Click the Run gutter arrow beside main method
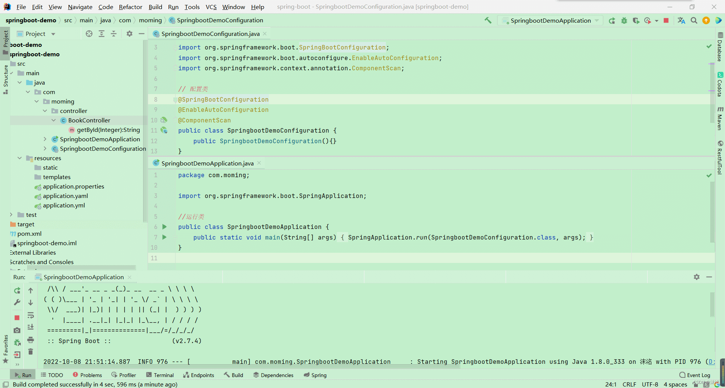 pos(164,237)
